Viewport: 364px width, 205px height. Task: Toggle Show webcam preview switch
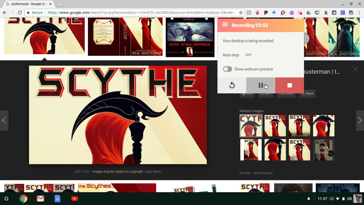(227, 69)
